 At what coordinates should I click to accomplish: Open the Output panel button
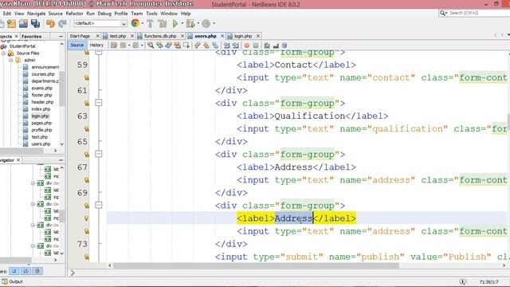point(13,281)
